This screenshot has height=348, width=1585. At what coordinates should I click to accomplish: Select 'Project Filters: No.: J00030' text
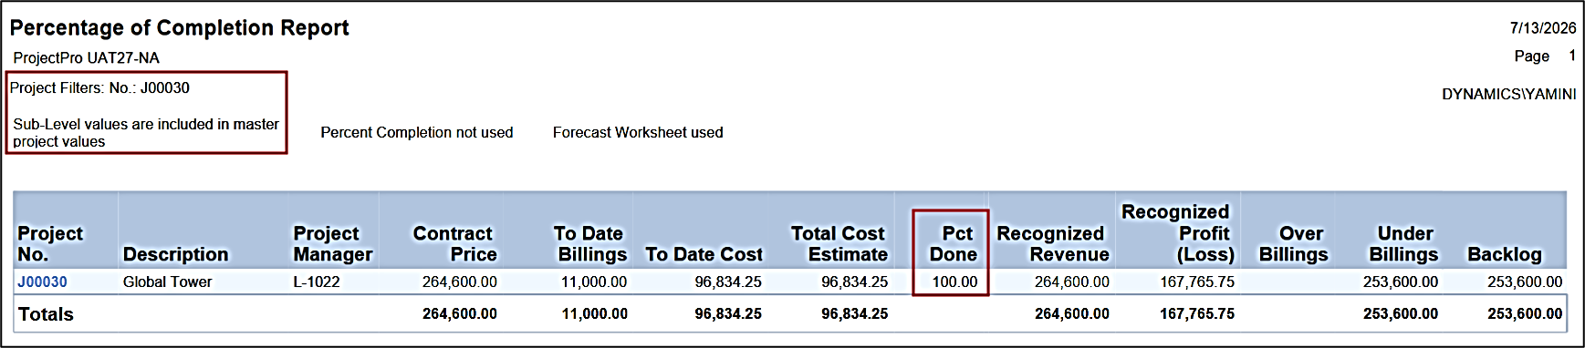(100, 88)
